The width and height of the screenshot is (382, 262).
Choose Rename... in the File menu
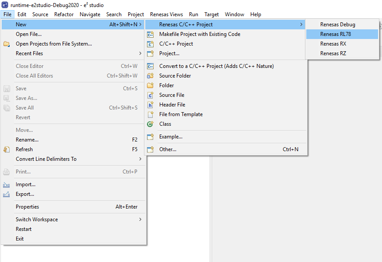(x=74, y=139)
